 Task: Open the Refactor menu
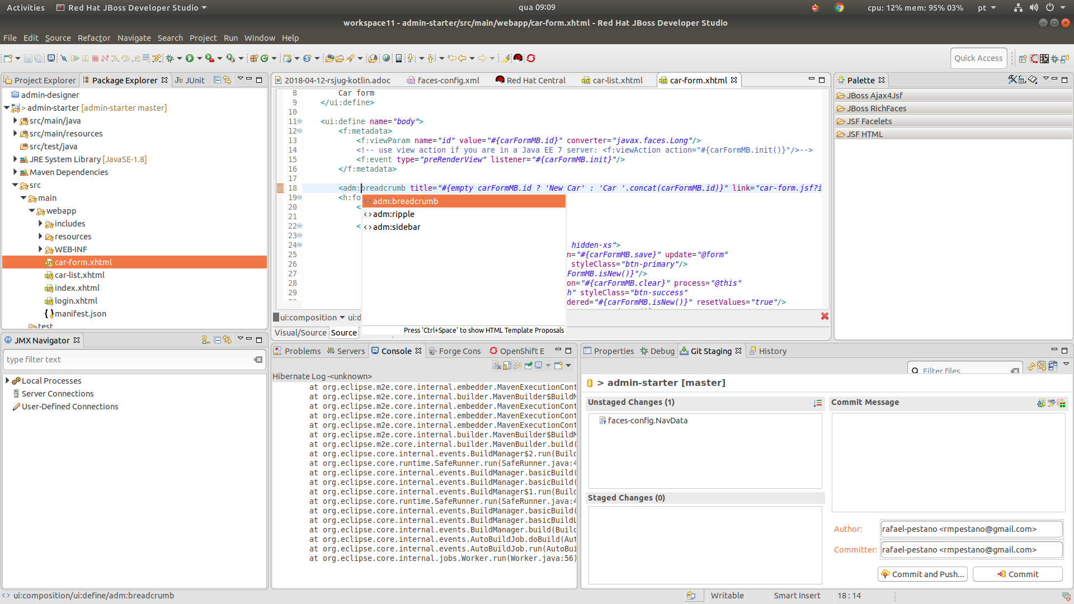coord(93,37)
